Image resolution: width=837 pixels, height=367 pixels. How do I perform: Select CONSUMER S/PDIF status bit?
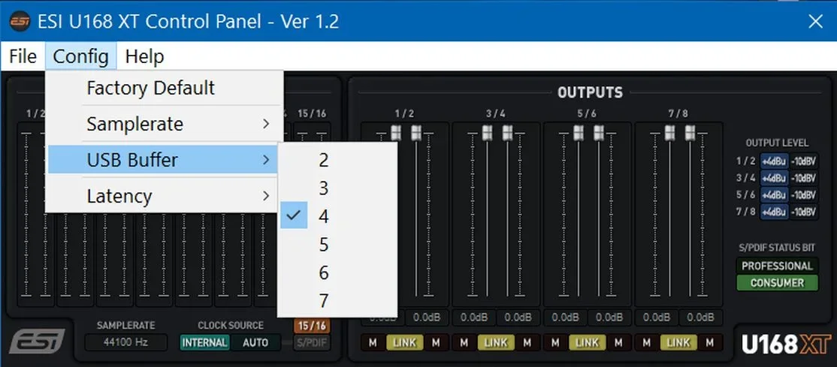tap(777, 283)
